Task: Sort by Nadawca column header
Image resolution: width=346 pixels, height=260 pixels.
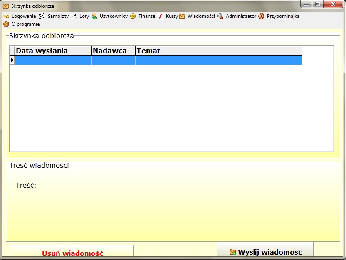Action: tap(114, 51)
